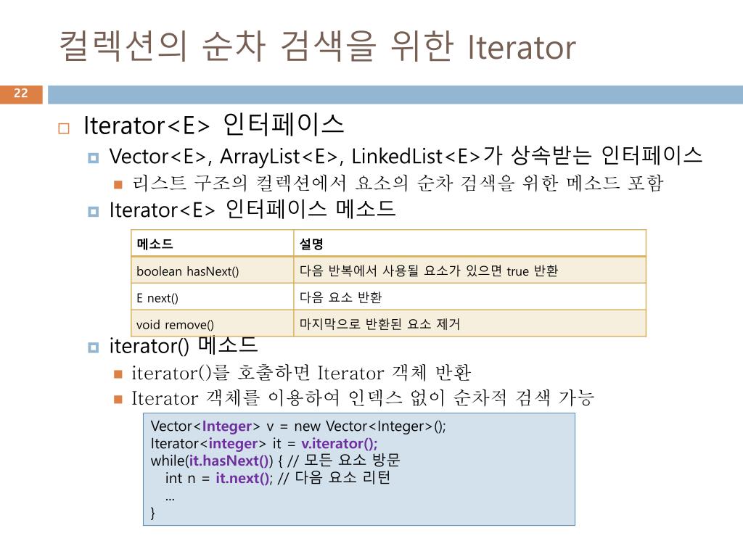Click orange bullet before Iterator 객체를 이용하여
743x557 pixels.
[x=118, y=400]
